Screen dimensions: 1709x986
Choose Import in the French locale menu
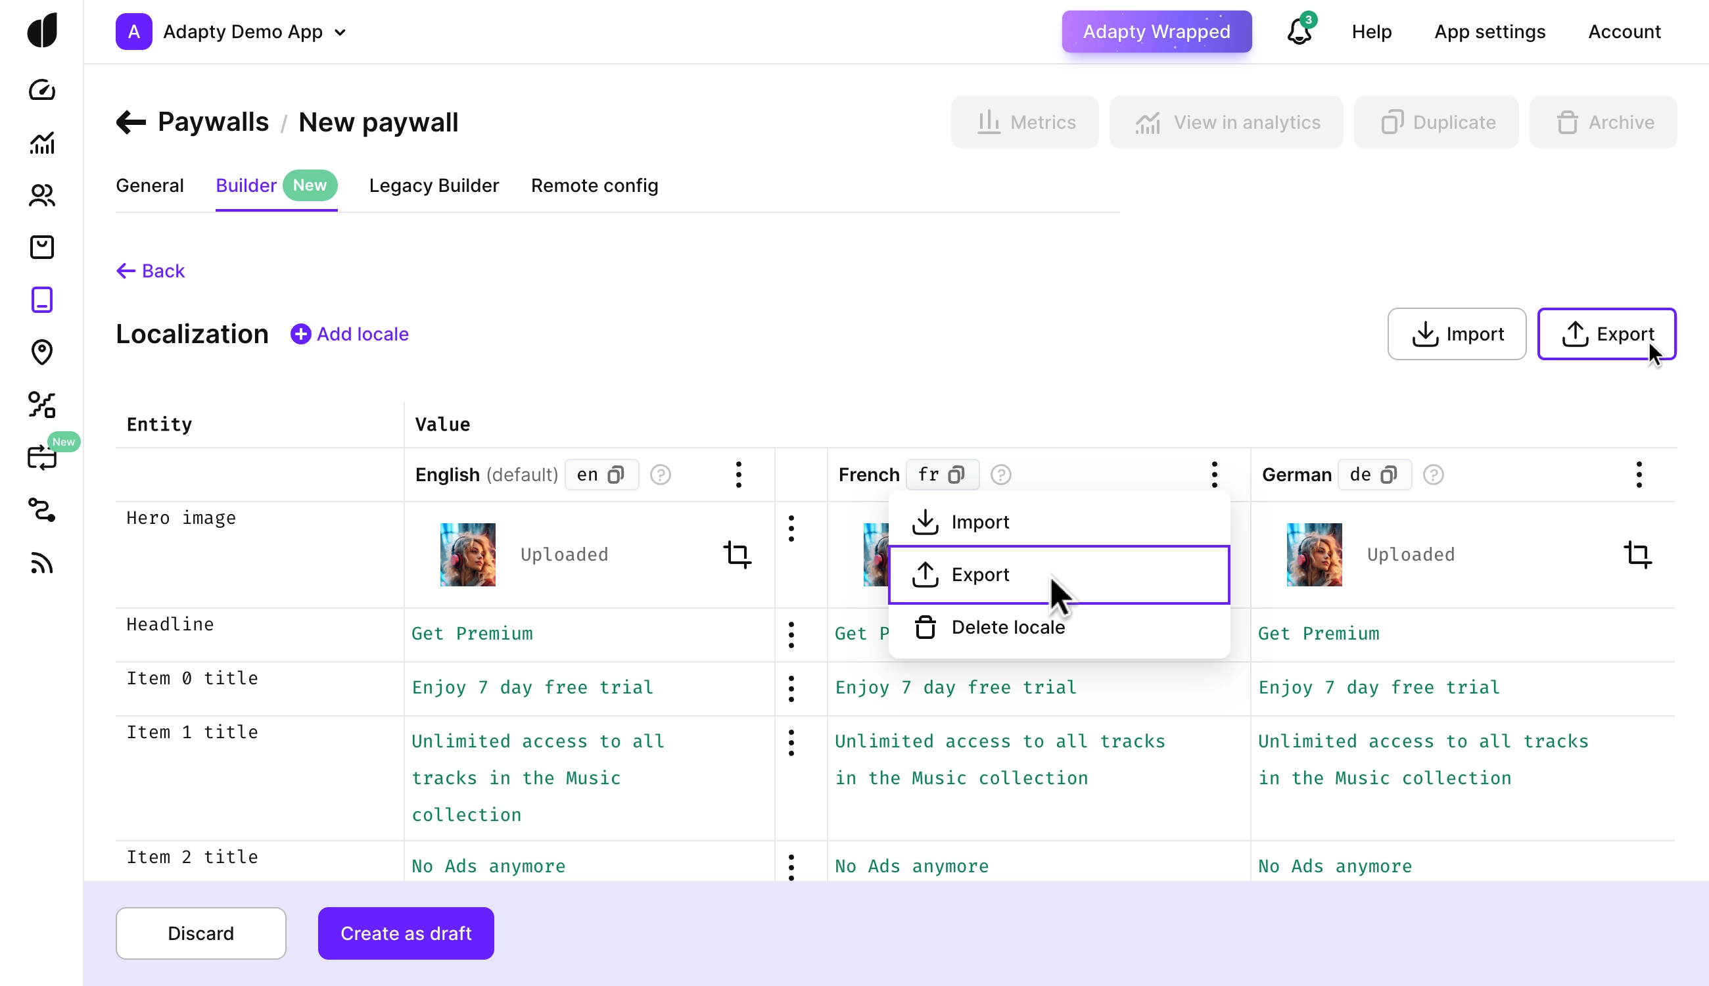click(979, 522)
